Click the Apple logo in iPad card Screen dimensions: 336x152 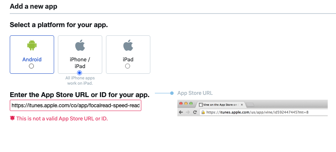point(128,45)
